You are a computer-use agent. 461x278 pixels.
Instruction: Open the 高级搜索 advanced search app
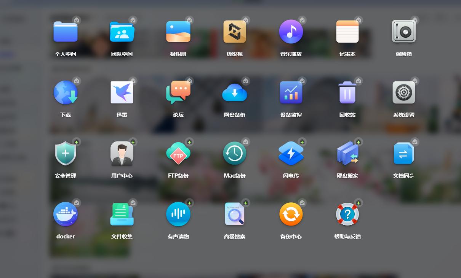tap(235, 214)
